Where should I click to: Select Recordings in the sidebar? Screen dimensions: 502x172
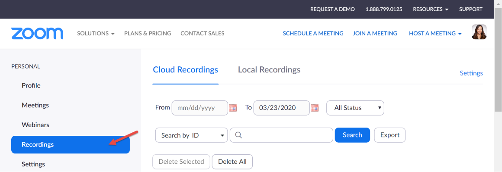[71, 144]
